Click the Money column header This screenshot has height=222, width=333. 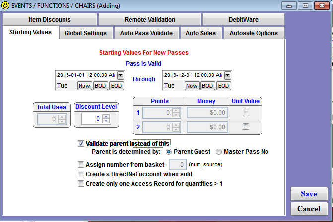(x=206, y=101)
